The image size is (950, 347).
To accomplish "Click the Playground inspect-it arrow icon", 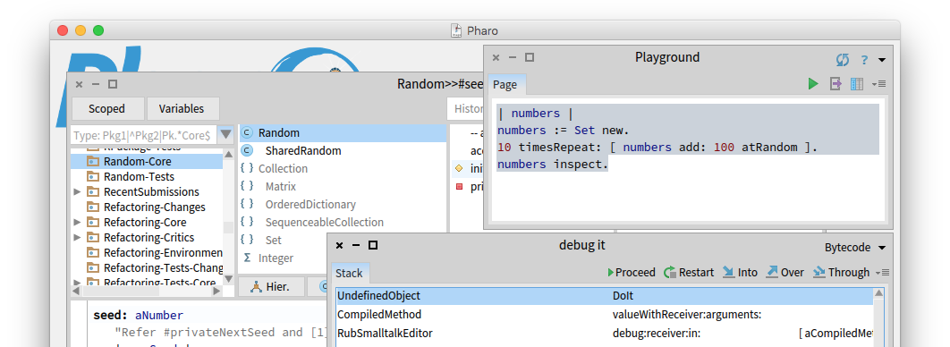I will click(x=835, y=84).
